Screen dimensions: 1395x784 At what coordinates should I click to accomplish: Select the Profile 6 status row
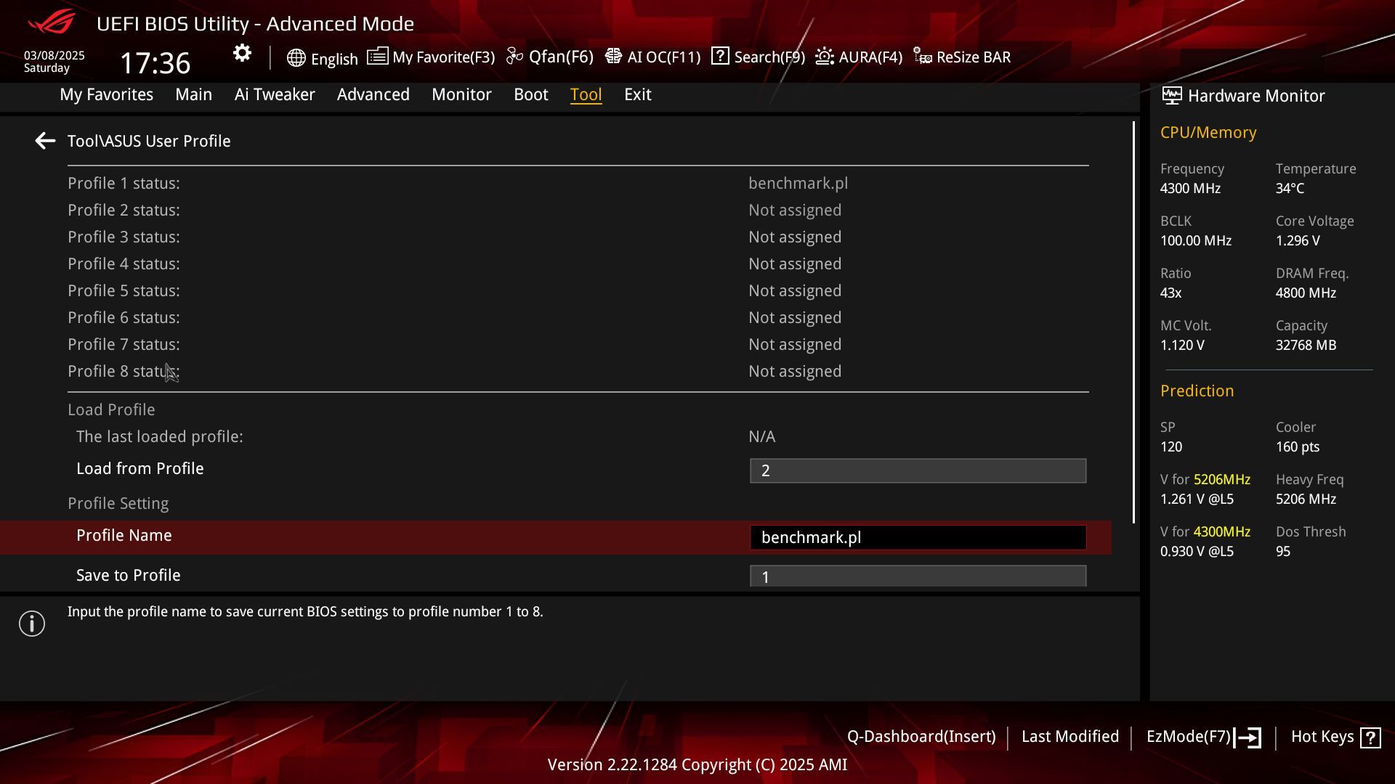point(578,317)
